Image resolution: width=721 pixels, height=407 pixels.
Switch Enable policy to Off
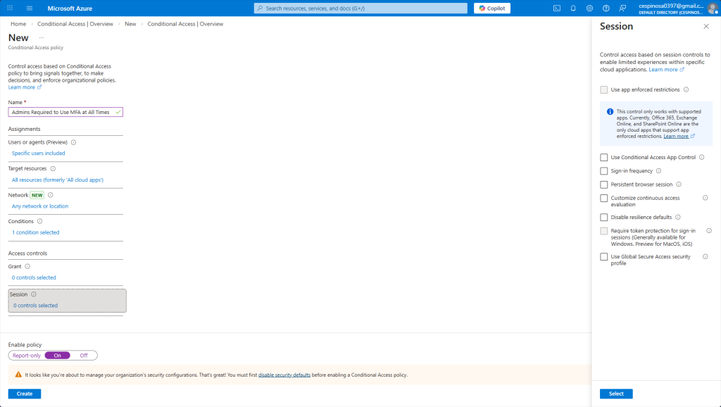pos(84,356)
